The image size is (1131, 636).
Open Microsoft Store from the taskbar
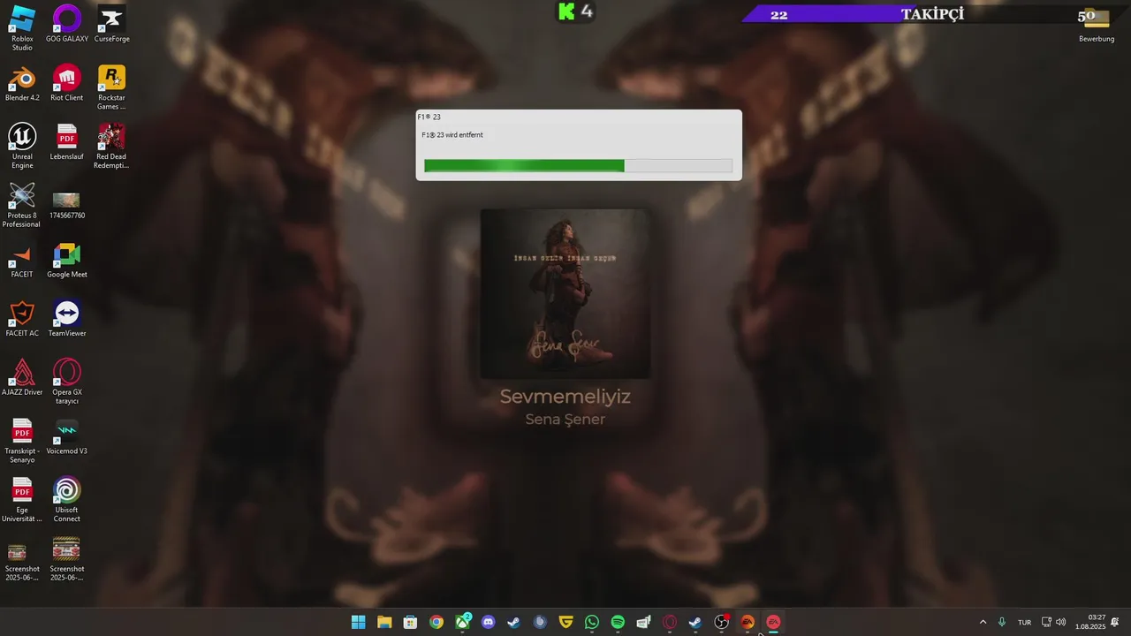(410, 622)
